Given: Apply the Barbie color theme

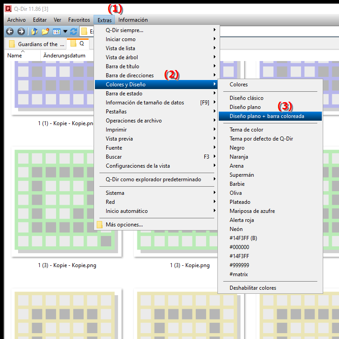Looking at the screenshot, I should [x=270, y=184].
